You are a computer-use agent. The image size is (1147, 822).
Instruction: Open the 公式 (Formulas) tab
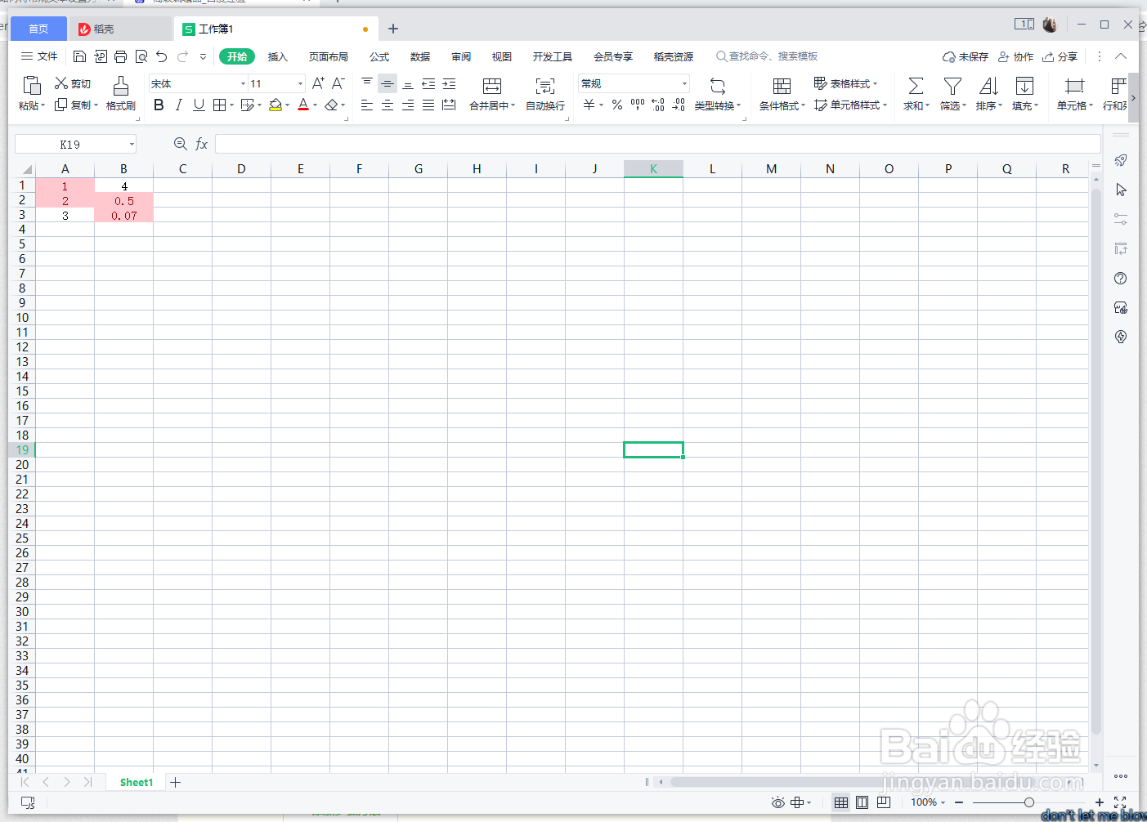tap(379, 56)
